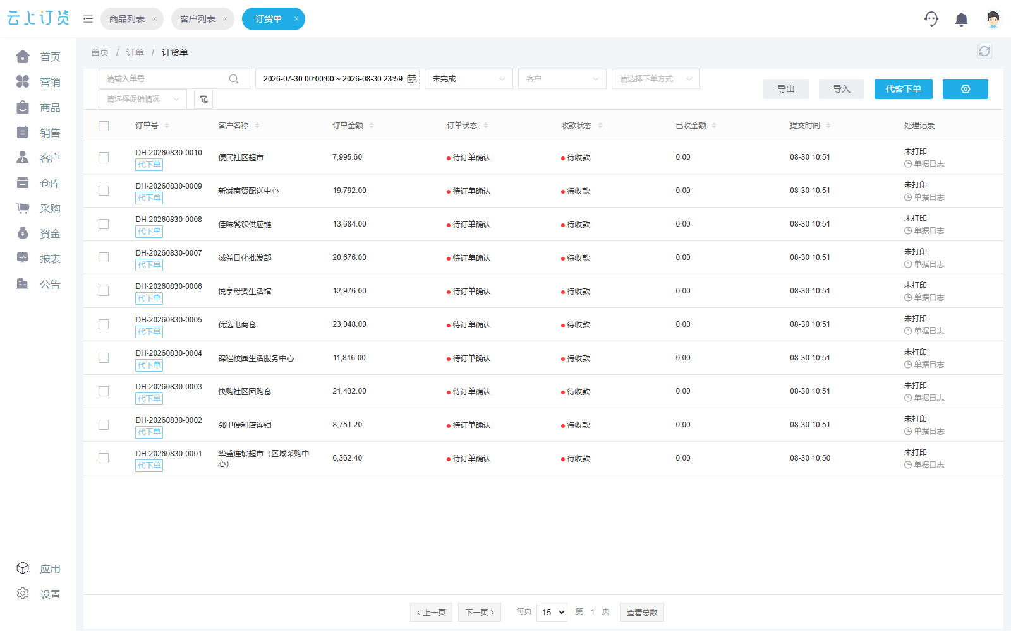Open the calendar icon in the date range field
The image size is (1011, 631).
click(x=412, y=79)
